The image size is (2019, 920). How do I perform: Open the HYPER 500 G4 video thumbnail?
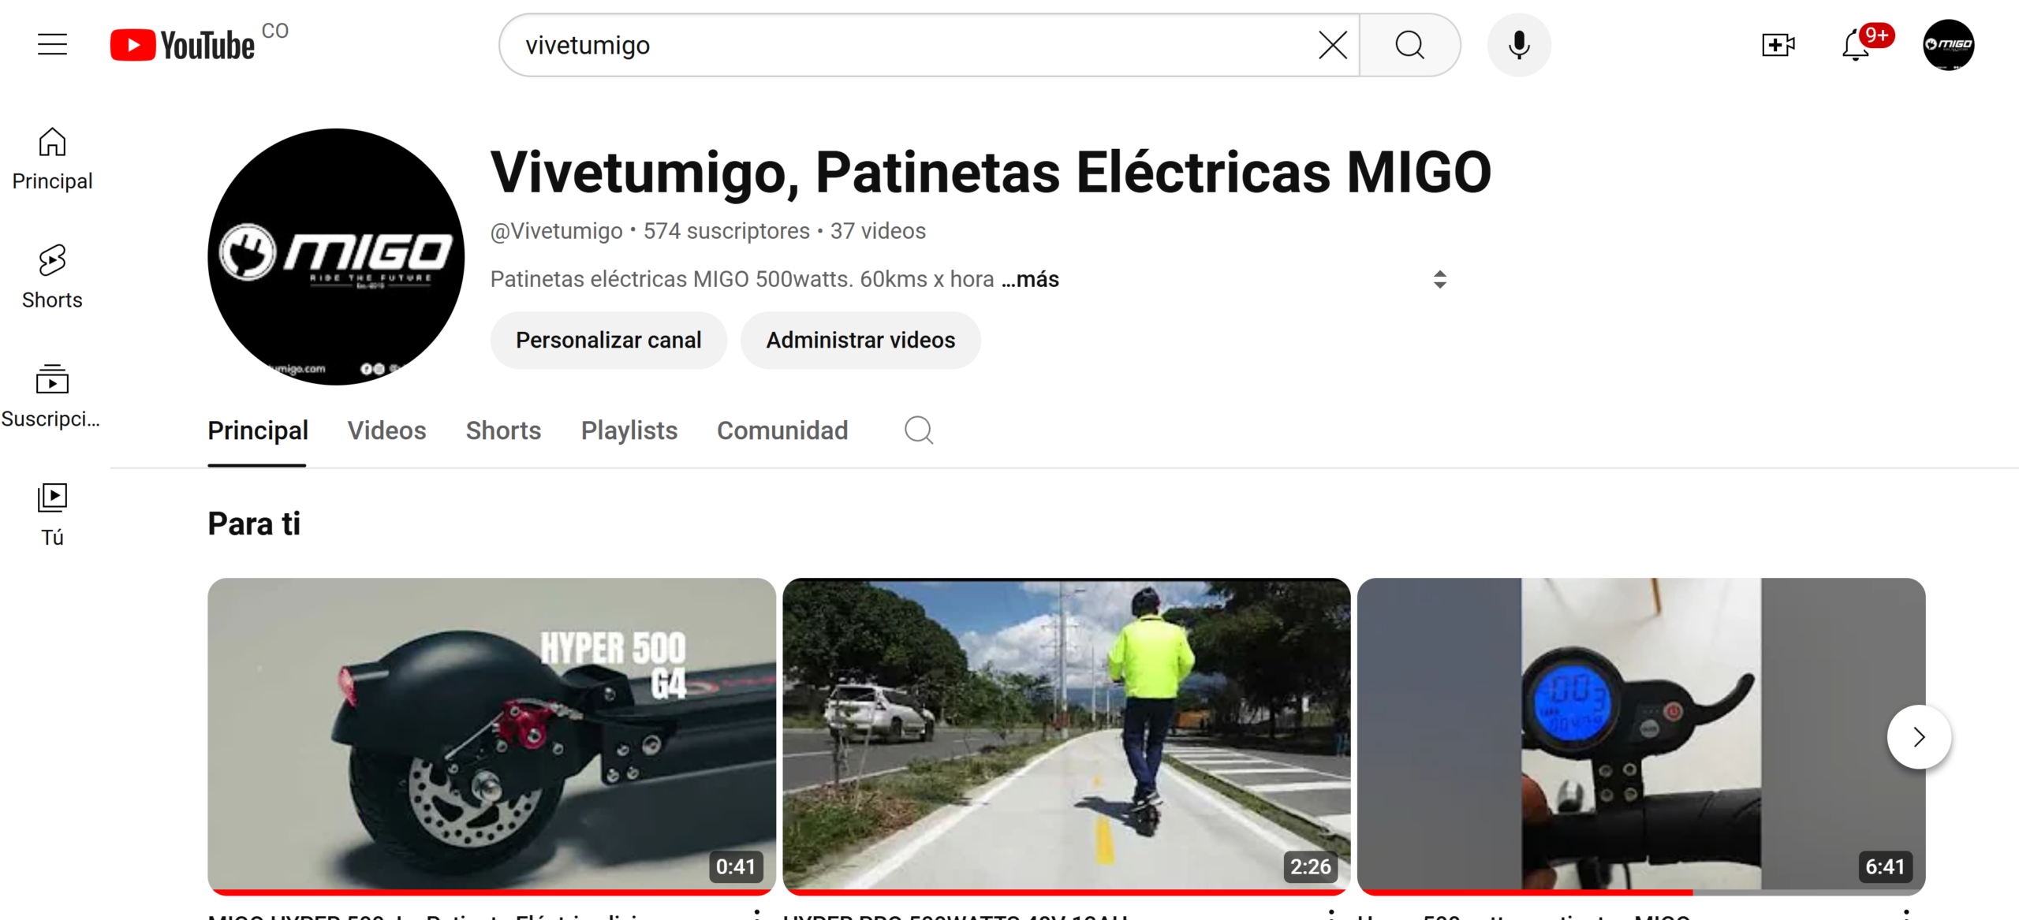[x=491, y=736]
